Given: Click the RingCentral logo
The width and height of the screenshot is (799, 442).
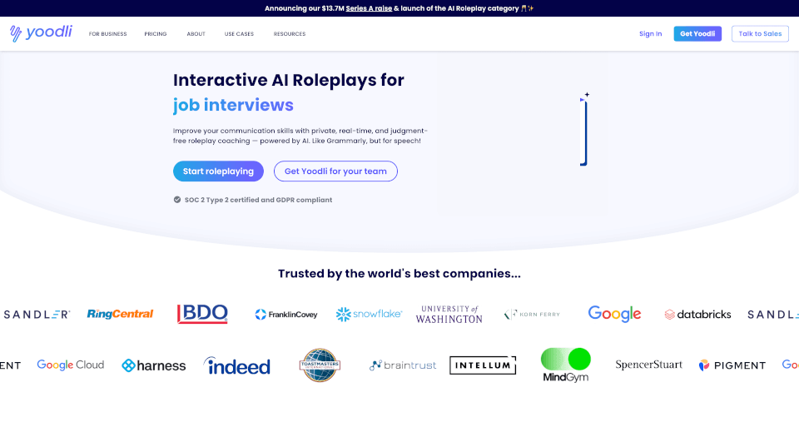Looking at the screenshot, I should tap(120, 314).
